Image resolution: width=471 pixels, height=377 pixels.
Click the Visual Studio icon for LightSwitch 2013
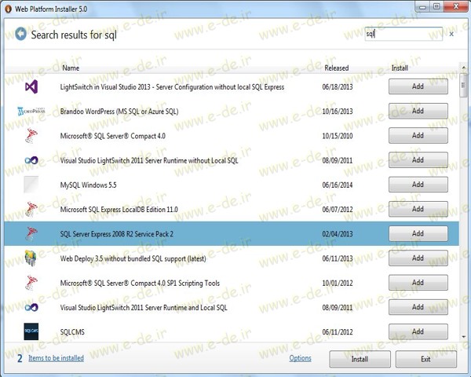pyautogui.click(x=31, y=87)
